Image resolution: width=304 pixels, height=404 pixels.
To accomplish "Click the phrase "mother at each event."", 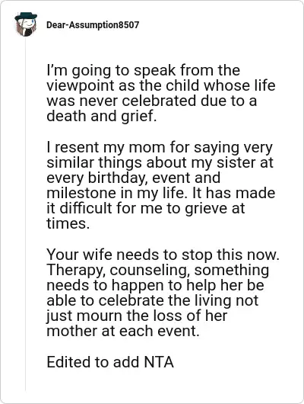I will coord(123,331).
